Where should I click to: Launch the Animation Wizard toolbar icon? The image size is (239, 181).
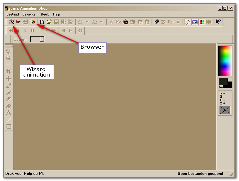coord(11,22)
